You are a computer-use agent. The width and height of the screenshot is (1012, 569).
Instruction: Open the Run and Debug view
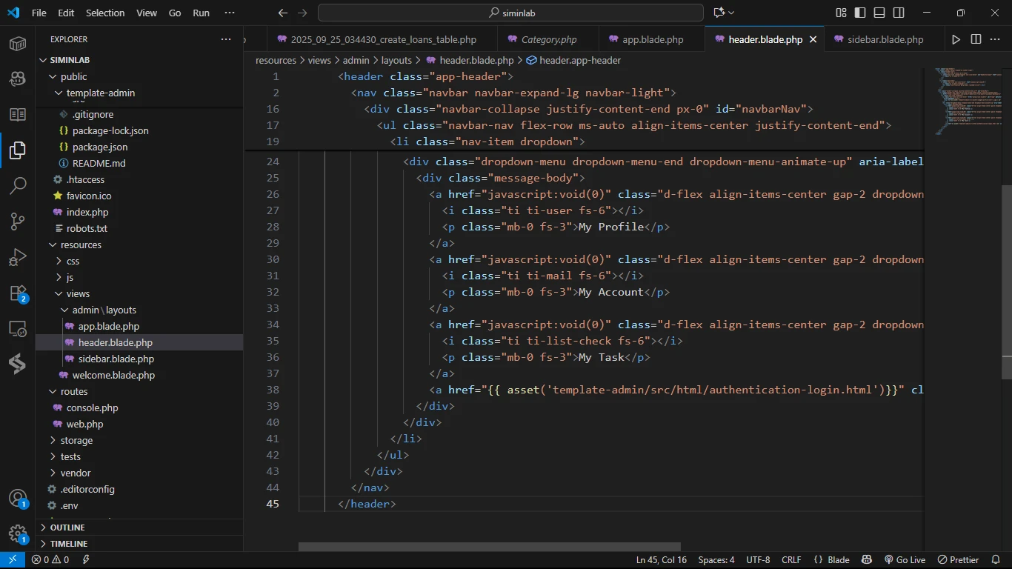coord(18,257)
